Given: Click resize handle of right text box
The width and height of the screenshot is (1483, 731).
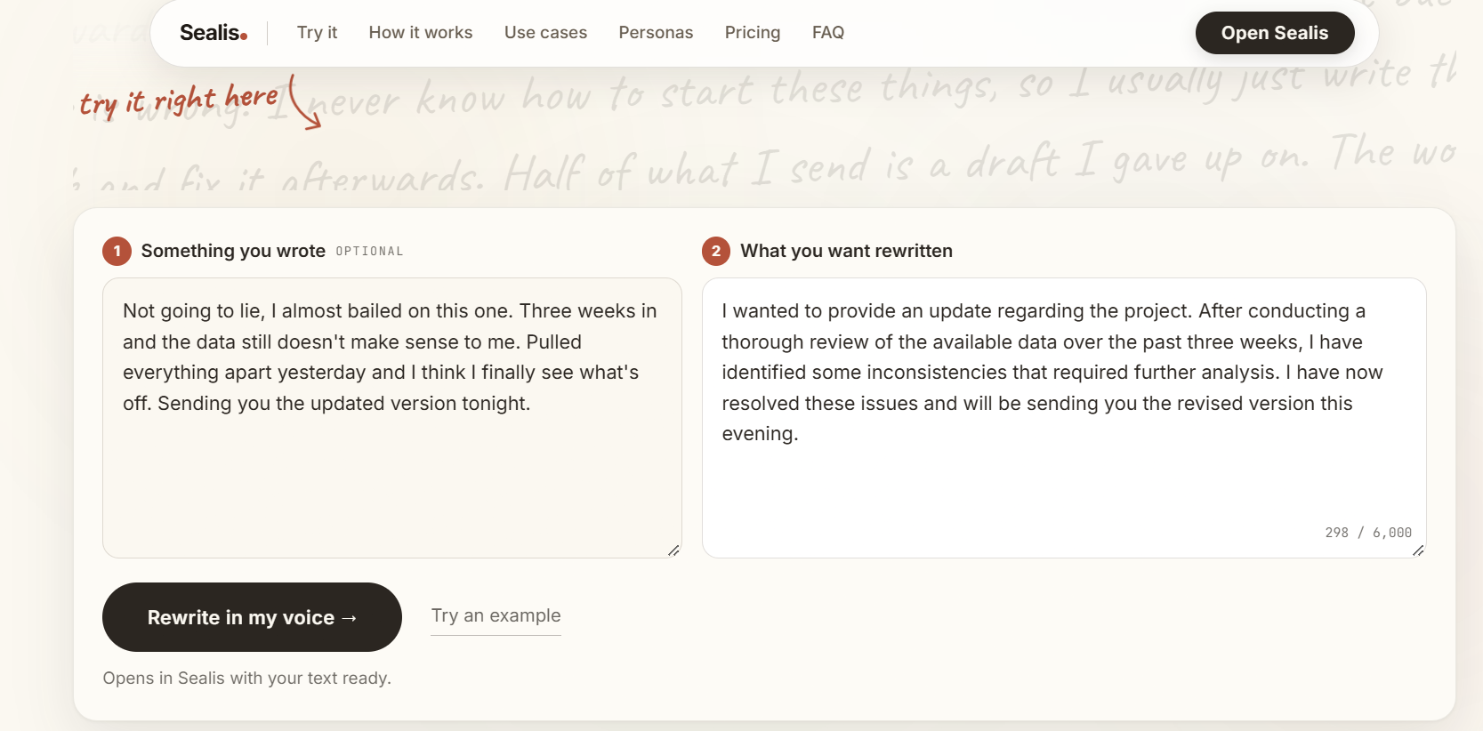Looking at the screenshot, I should coord(1418,550).
